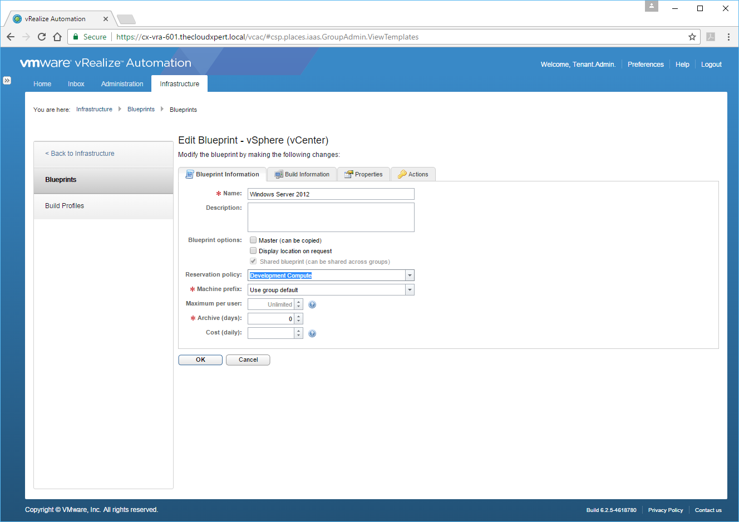Increase Archive (days) with spinner up arrow
The height and width of the screenshot is (522, 739).
pos(299,316)
